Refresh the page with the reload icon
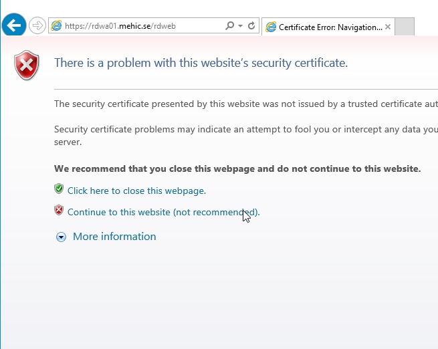 pyautogui.click(x=251, y=26)
